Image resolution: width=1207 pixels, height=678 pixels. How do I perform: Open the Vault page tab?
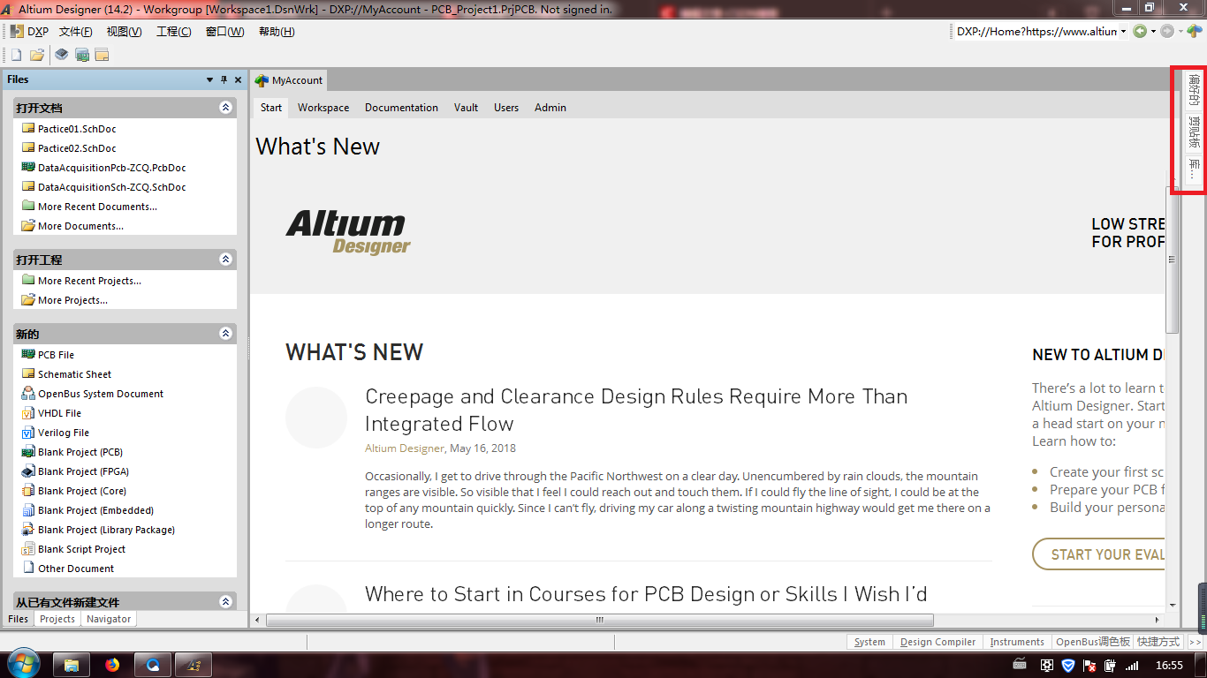tap(466, 108)
